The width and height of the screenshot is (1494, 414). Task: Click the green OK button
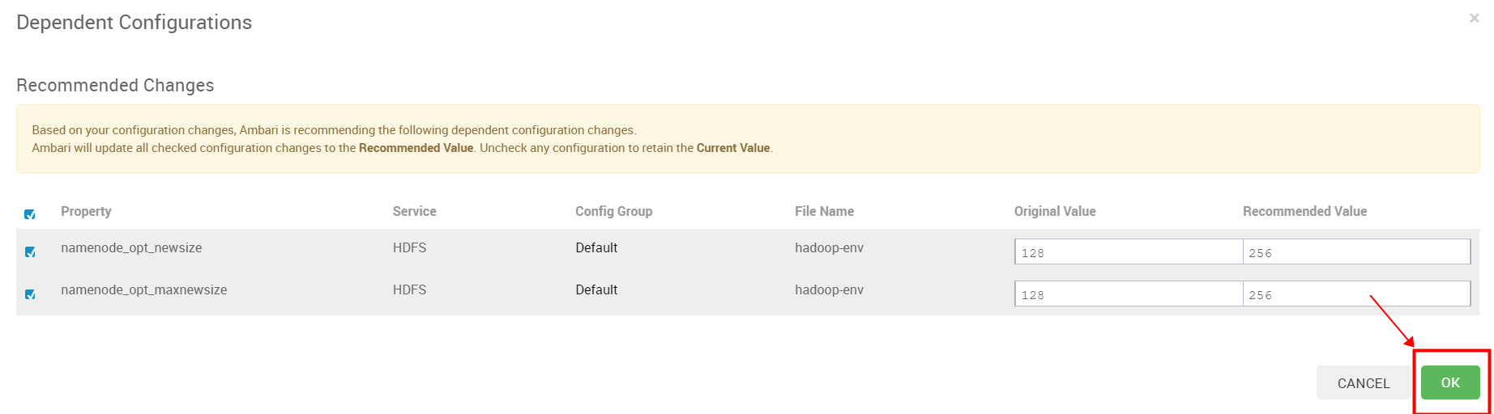click(x=1450, y=382)
